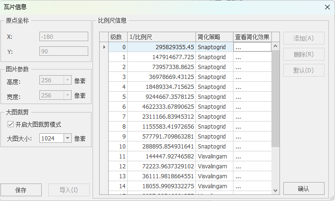The height and width of the screenshot is (201, 335).
Task: Click the 删除(R) button
Action: coord(304,54)
